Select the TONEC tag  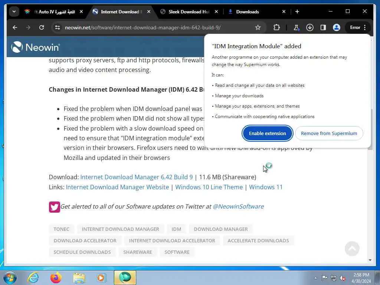click(x=61, y=229)
